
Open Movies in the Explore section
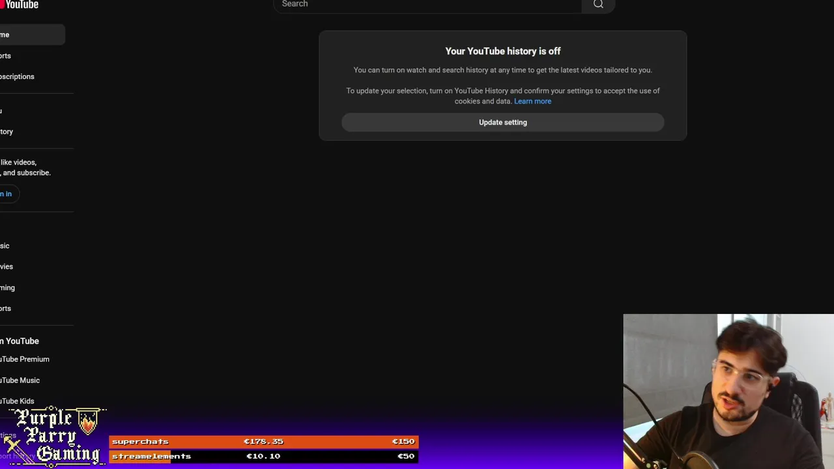click(32, 266)
